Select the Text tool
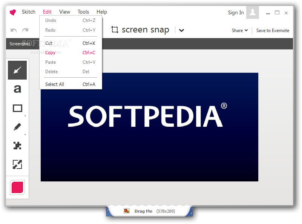Viewport: 302px width, 224px height. 17,89
